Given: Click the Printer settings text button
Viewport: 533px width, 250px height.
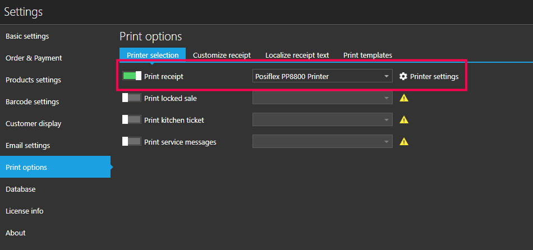Looking at the screenshot, I should 434,76.
